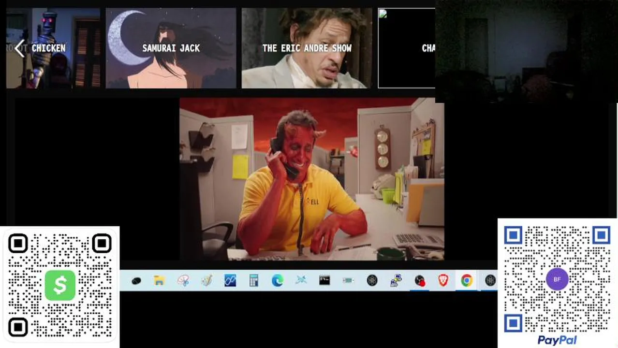Viewport: 618px width, 348px height.
Task: Switch to OBS icon with red dot
Action: point(420,280)
